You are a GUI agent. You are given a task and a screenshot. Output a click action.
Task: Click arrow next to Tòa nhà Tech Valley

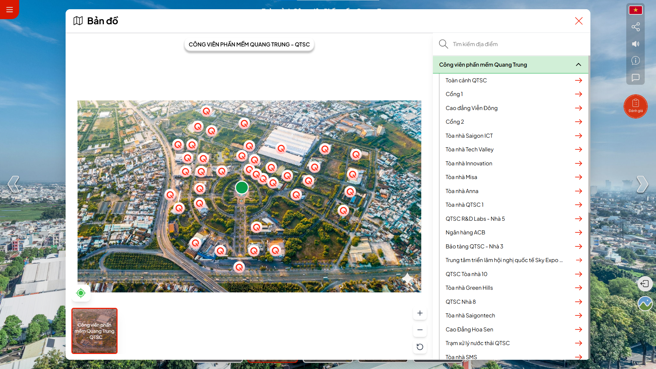tap(578, 149)
